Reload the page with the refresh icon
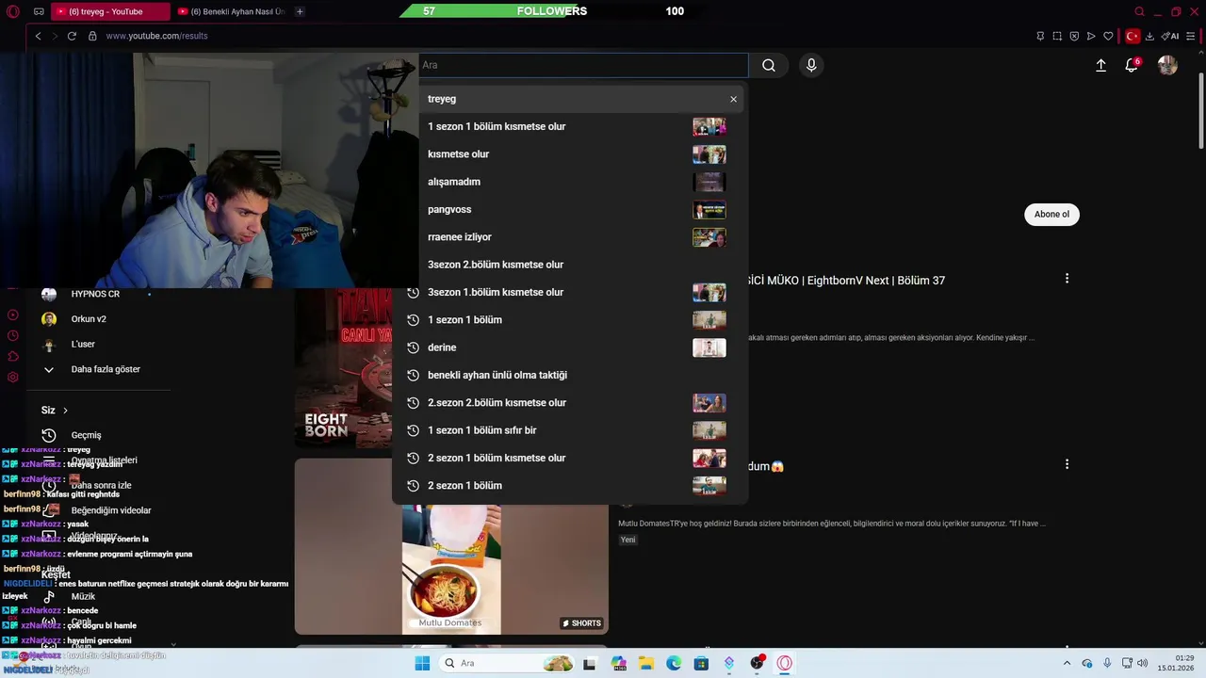 (x=72, y=36)
